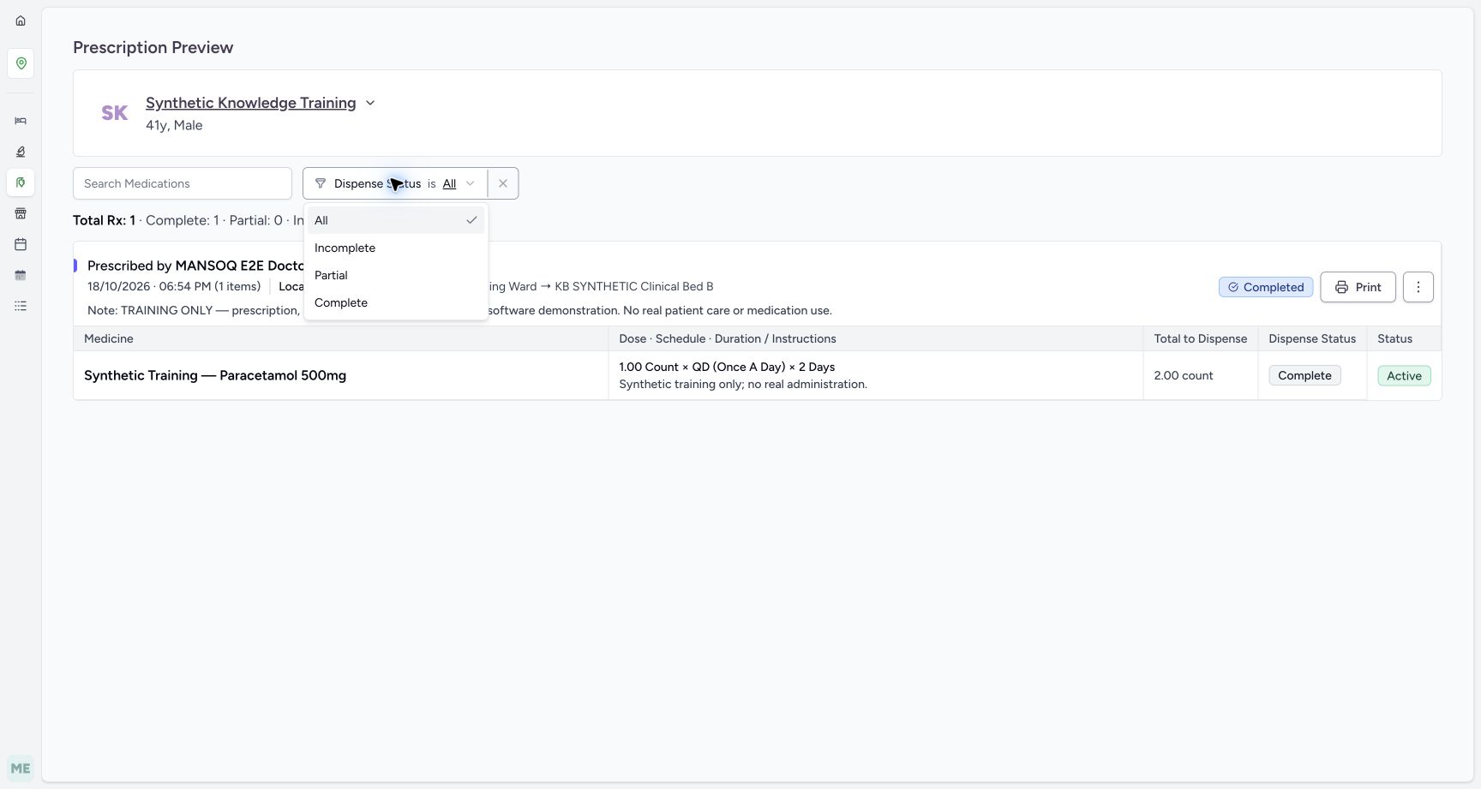Go to the home icon in sidebar
1481x789 pixels.
21,21
